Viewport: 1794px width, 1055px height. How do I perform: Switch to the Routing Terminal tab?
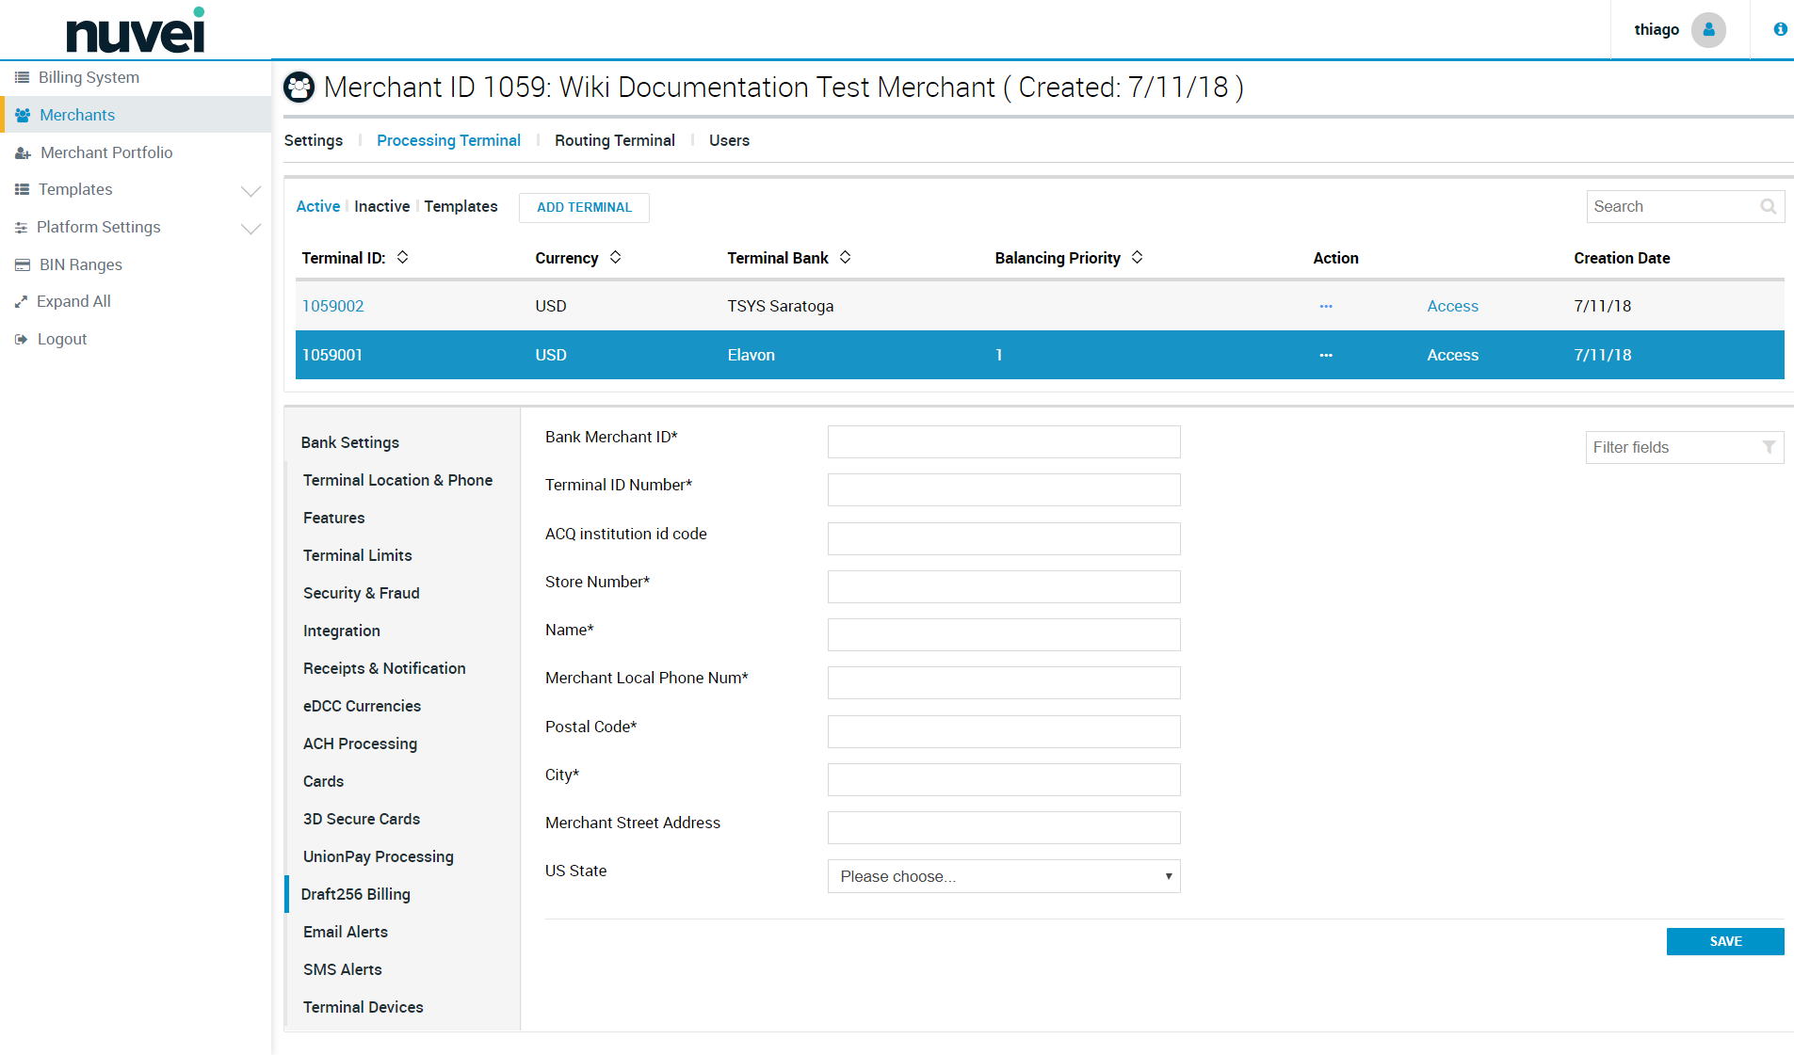pyautogui.click(x=614, y=140)
